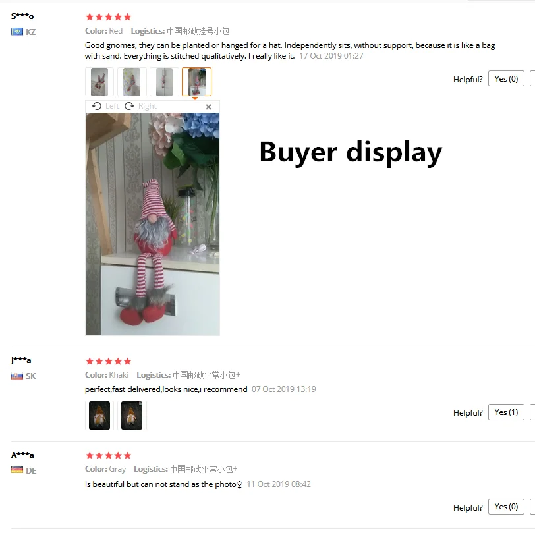
Task: Click the reviewer name S***o
Action: click(22, 16)
